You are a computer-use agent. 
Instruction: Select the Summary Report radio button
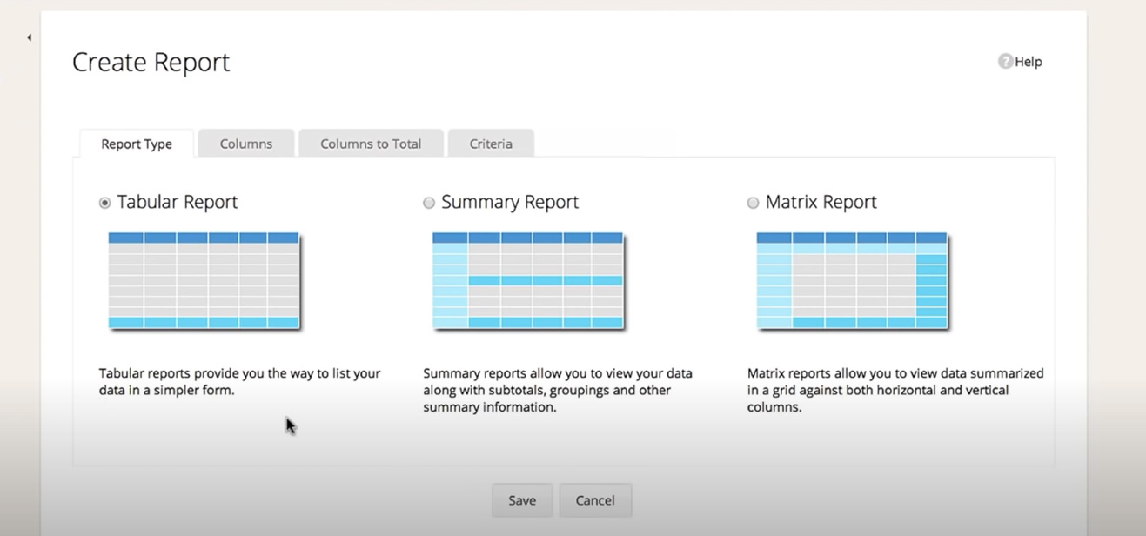pos(428,202)
